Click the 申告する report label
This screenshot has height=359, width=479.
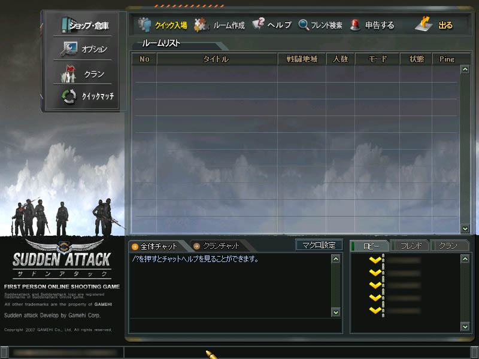[380, 25]
